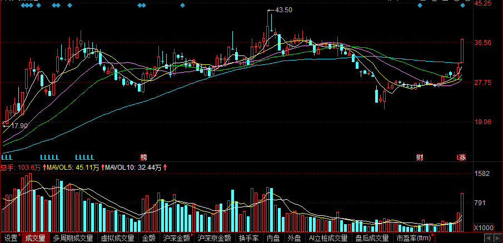Click the X1000 volume multiplier label
The width and height of the screenshot is (503, 243).
(x=484, y=227)
